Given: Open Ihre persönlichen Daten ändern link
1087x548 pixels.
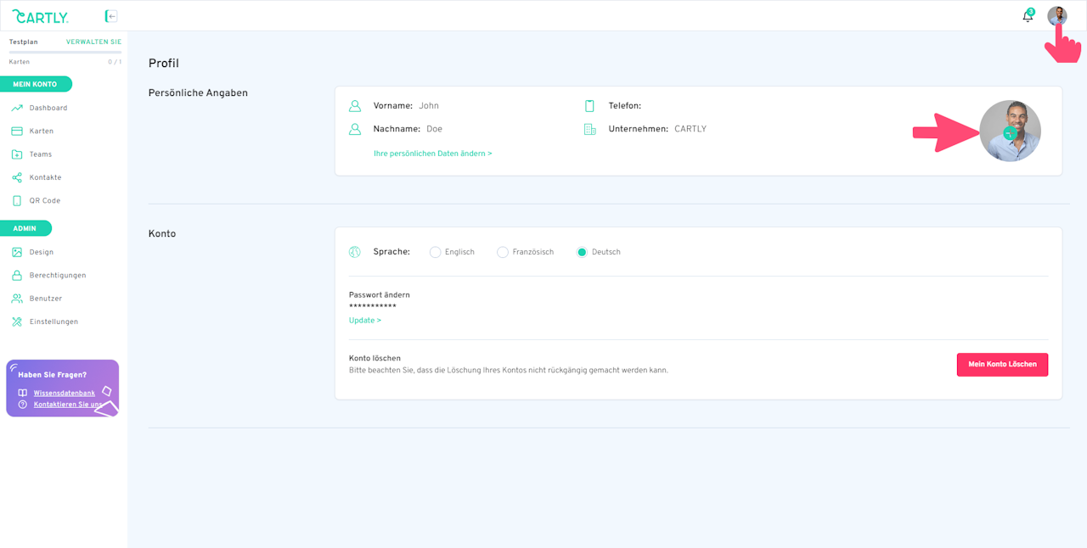Looking at the screenshot, I should click(432, 154).
